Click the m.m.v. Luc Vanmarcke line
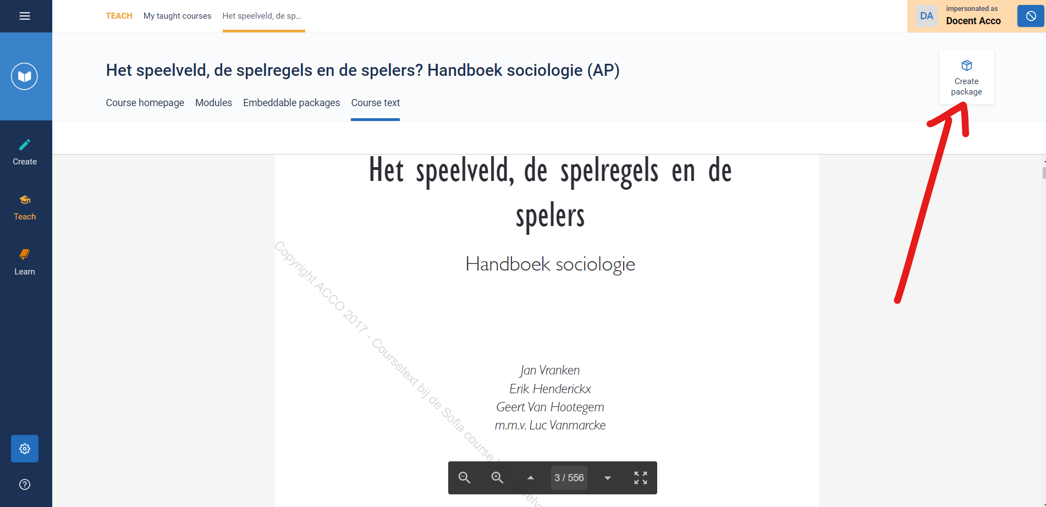The height and width of the screenshot is (507, 1046). pos(550,425)
